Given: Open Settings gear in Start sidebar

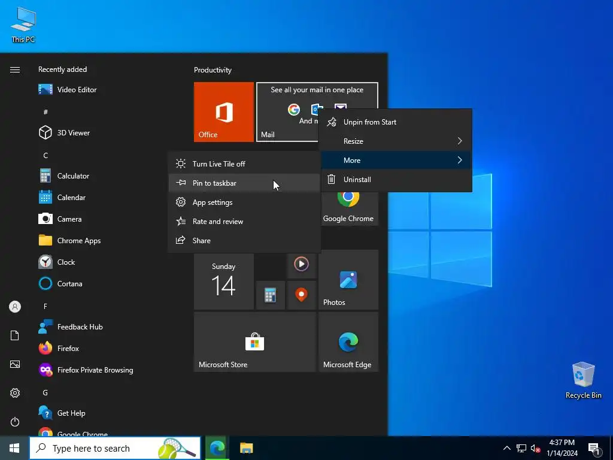Looking at the screenshot, I should point(15,393).
